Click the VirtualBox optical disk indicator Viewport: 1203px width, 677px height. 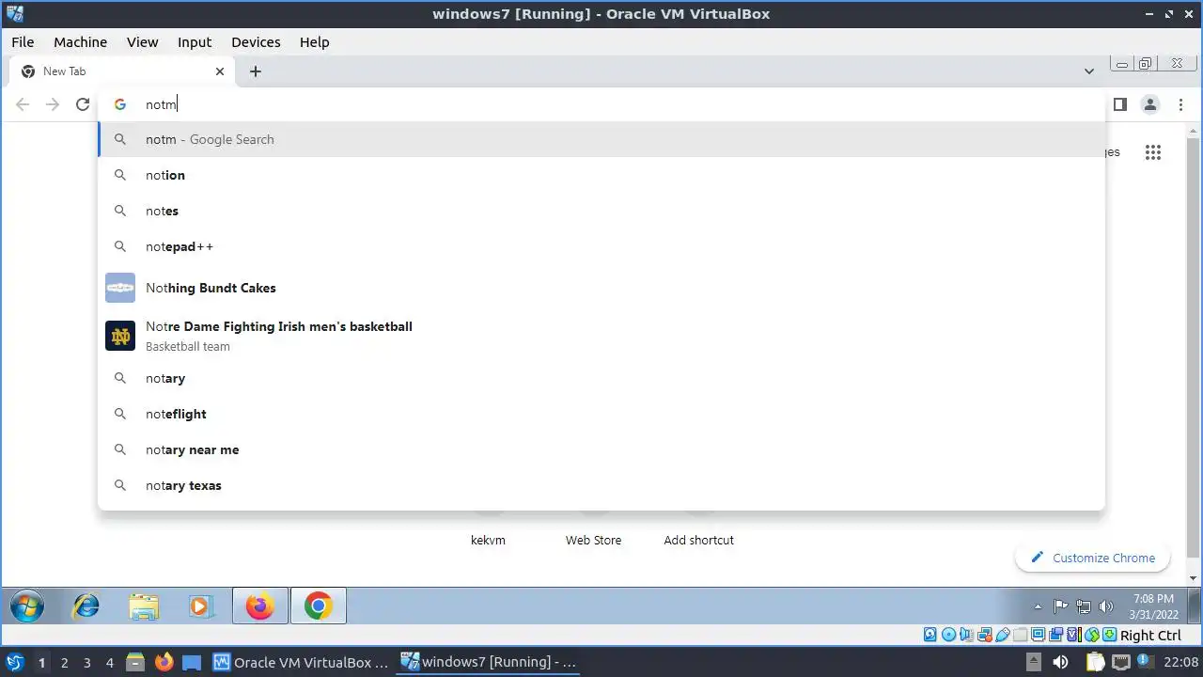pos(948,635)
